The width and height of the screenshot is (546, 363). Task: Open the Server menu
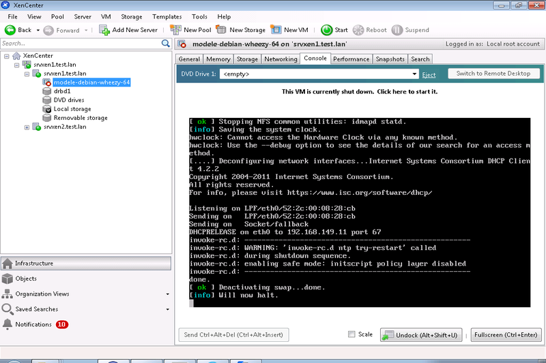pyautogui.click(x=83, y=16)
